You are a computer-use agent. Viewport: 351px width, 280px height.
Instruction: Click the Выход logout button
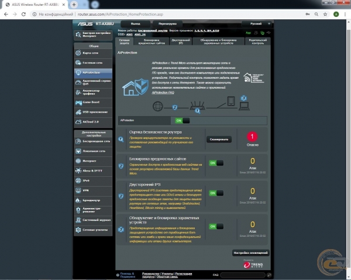click(136, 24)
